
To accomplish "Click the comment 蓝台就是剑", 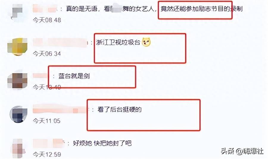I will click(x=74, y=76).
